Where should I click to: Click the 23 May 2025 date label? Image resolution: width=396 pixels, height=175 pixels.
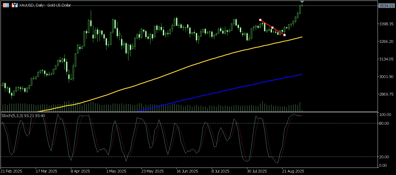152,171
